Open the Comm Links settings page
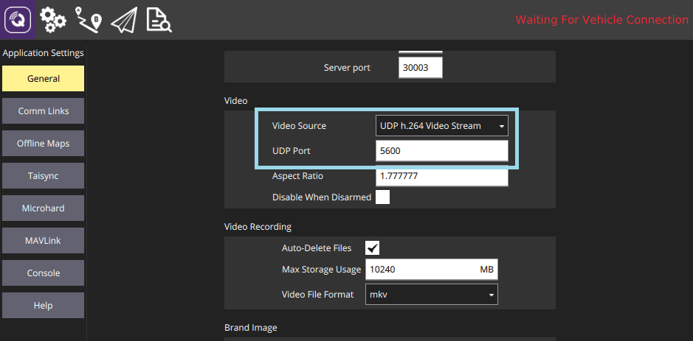 point(43,111)
